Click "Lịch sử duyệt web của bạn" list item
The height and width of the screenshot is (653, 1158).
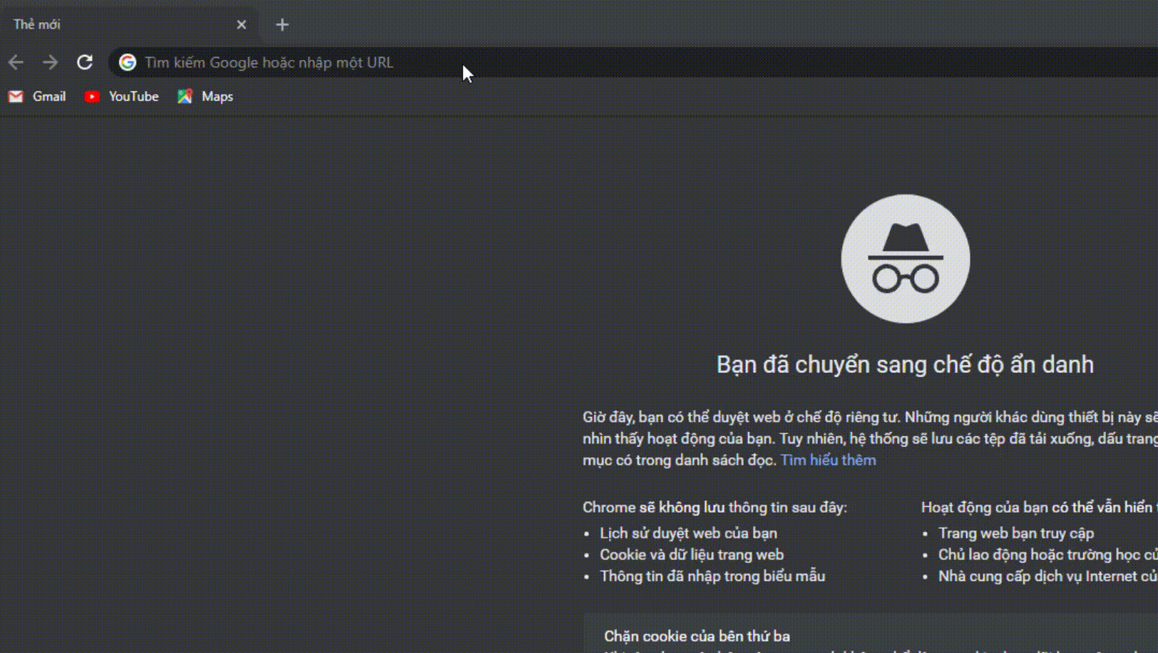688,533
